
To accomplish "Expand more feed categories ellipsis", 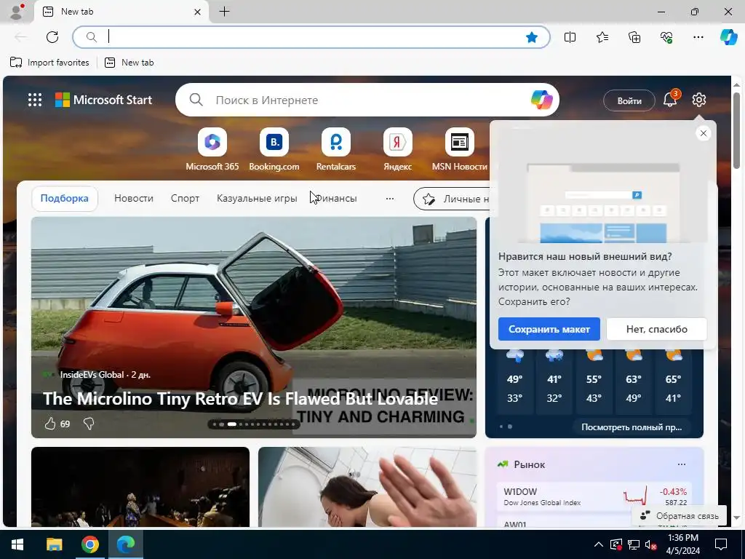I will tap(390, 199).
